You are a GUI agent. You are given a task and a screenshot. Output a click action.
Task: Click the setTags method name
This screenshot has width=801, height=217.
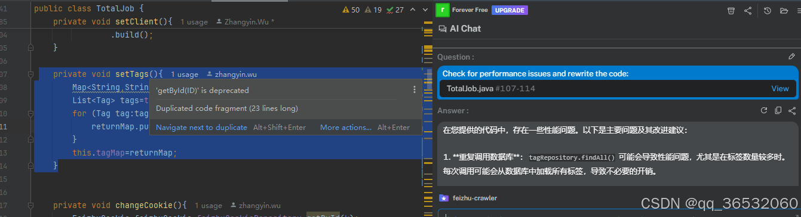pos(132,74)
